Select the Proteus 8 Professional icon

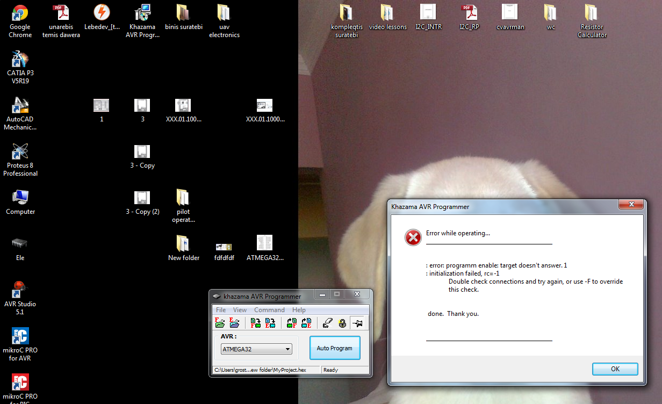(20, 160)
